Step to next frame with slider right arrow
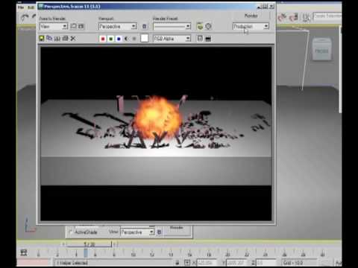This screenshot has height=268, width=358. [115, 244]
